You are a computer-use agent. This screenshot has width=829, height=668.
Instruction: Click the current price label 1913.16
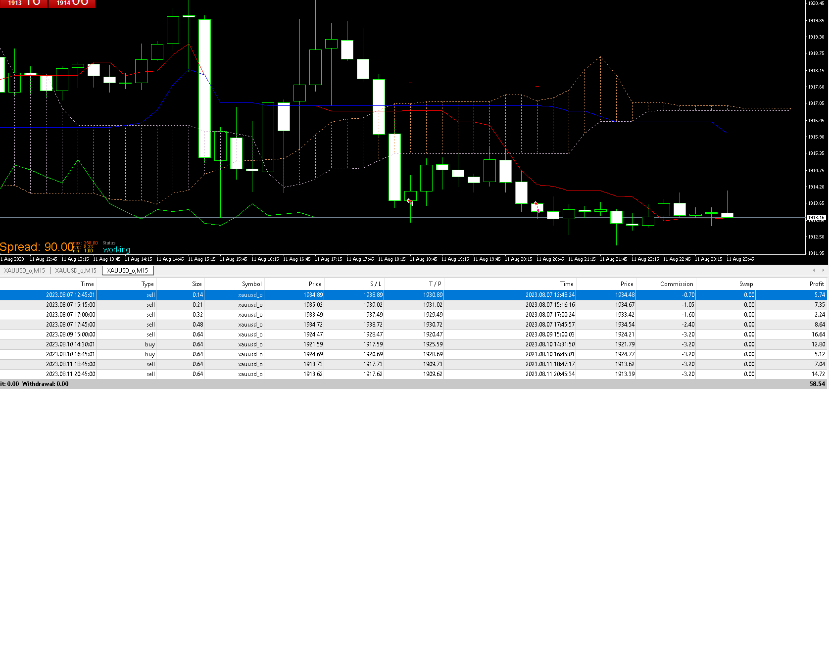point(816,217)
